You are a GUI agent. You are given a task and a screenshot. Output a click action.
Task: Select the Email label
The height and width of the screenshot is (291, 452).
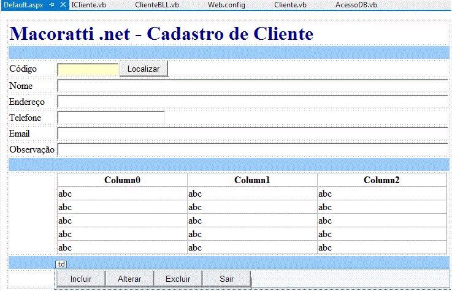click(x=19, y=134)
